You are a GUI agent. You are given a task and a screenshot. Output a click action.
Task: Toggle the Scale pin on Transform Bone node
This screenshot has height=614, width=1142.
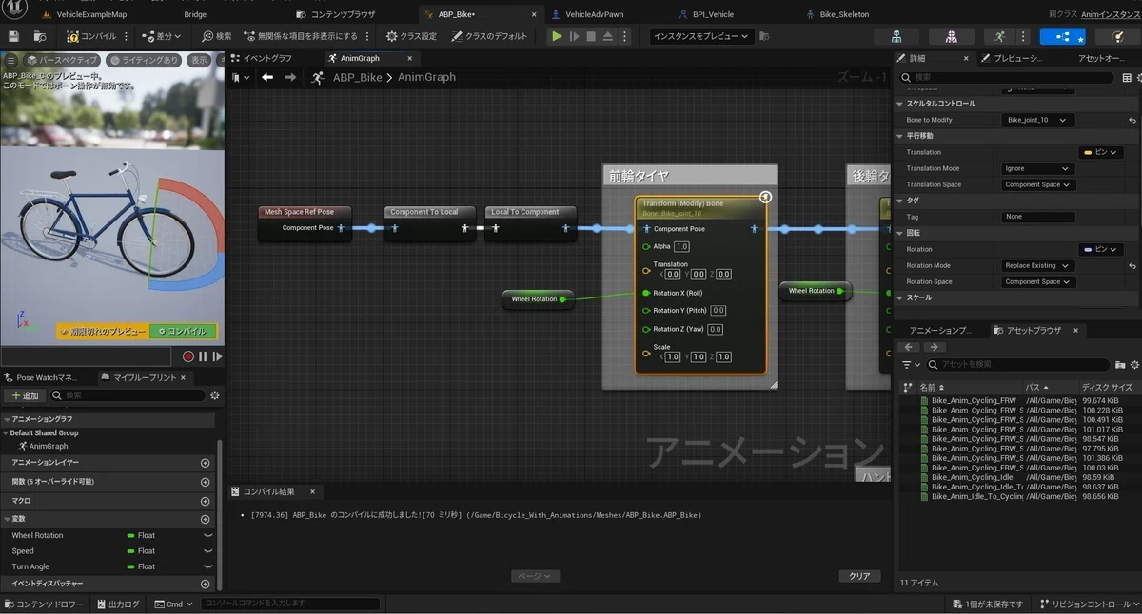pyautogui.click(x=647, y=353)
